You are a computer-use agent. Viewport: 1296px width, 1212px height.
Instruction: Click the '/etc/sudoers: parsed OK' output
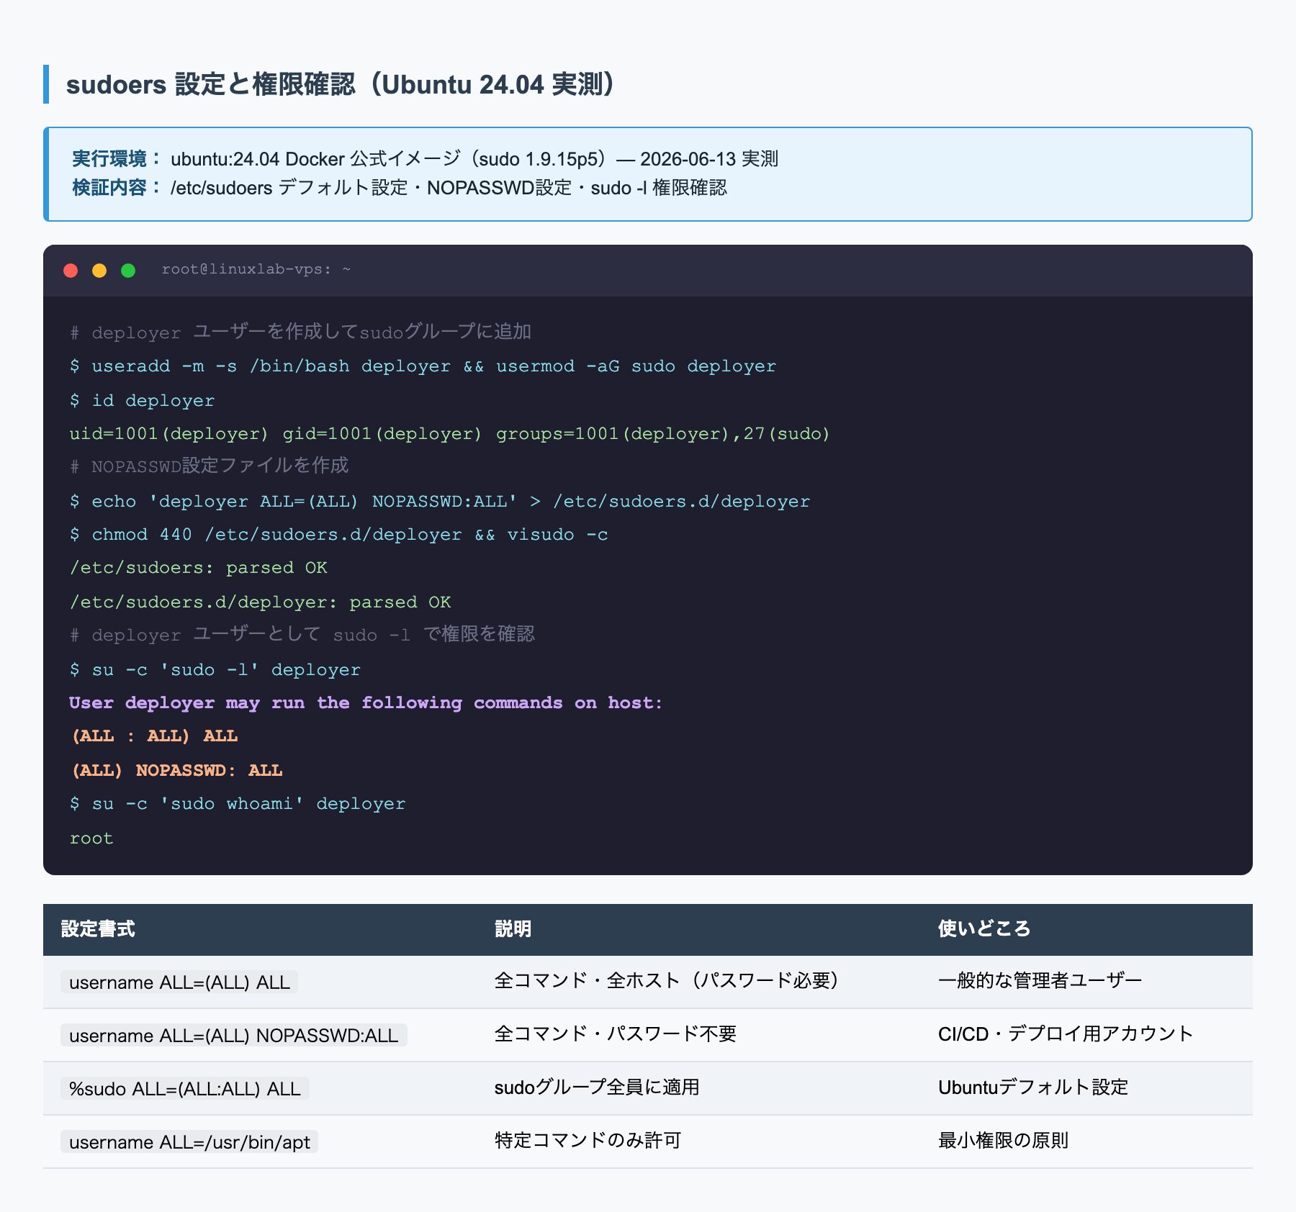(x=198, y=568)
